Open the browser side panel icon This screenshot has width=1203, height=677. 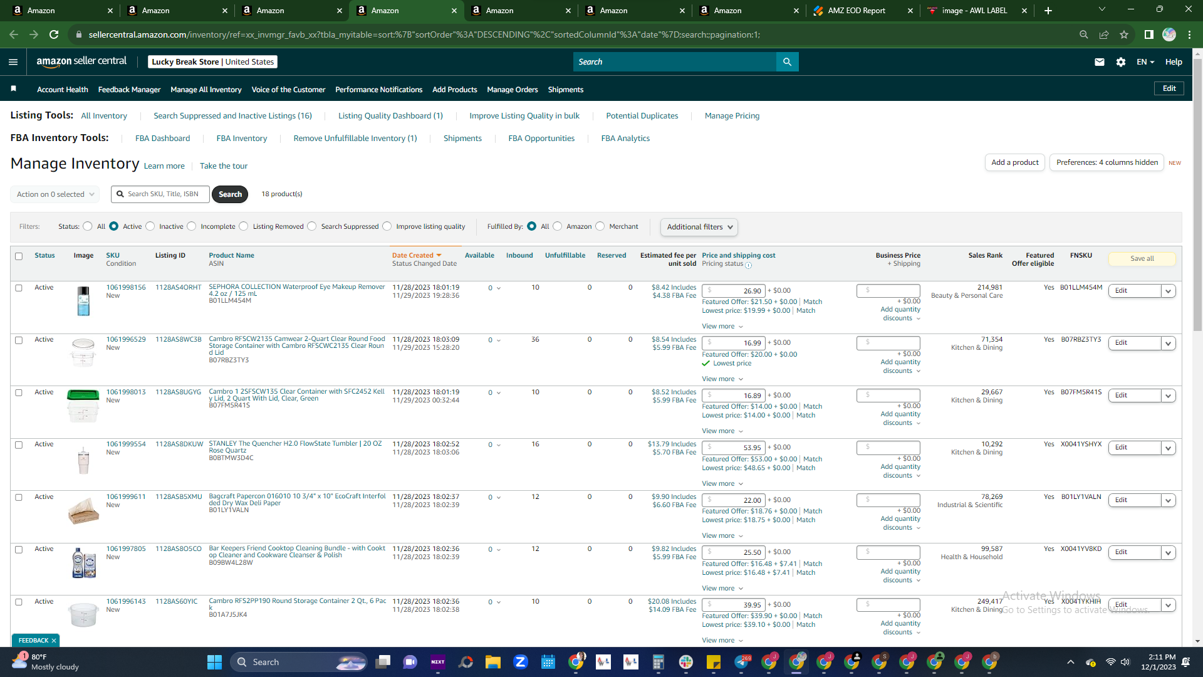pos(1149,34)
